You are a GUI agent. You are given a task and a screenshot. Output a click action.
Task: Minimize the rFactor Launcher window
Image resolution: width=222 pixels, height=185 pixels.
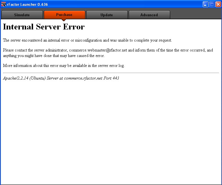click(x=206, y=4)
